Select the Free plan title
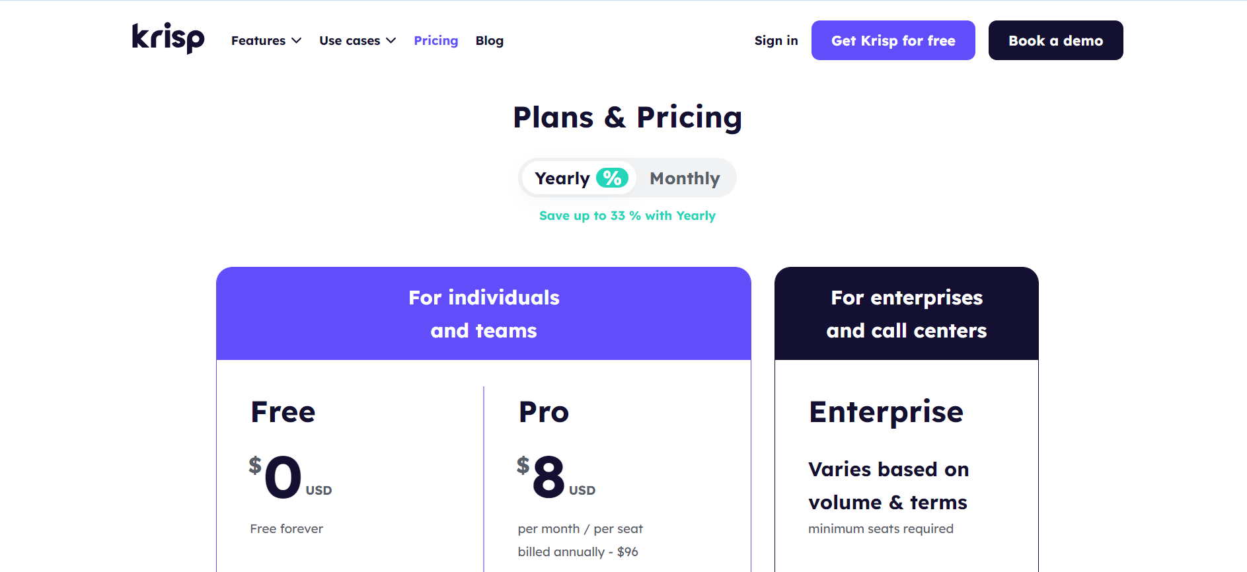Image resolution: width=1247 pixels, height=572 pixels. coord(283,412)
